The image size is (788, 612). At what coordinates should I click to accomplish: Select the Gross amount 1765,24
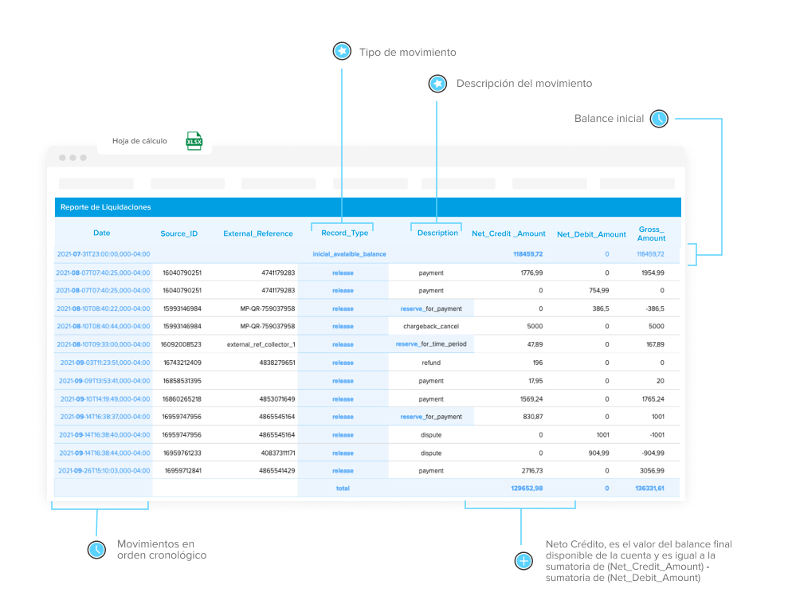click(653, 399)
